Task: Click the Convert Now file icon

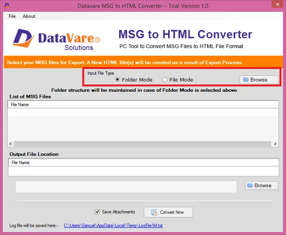Action: pos(154,212)
